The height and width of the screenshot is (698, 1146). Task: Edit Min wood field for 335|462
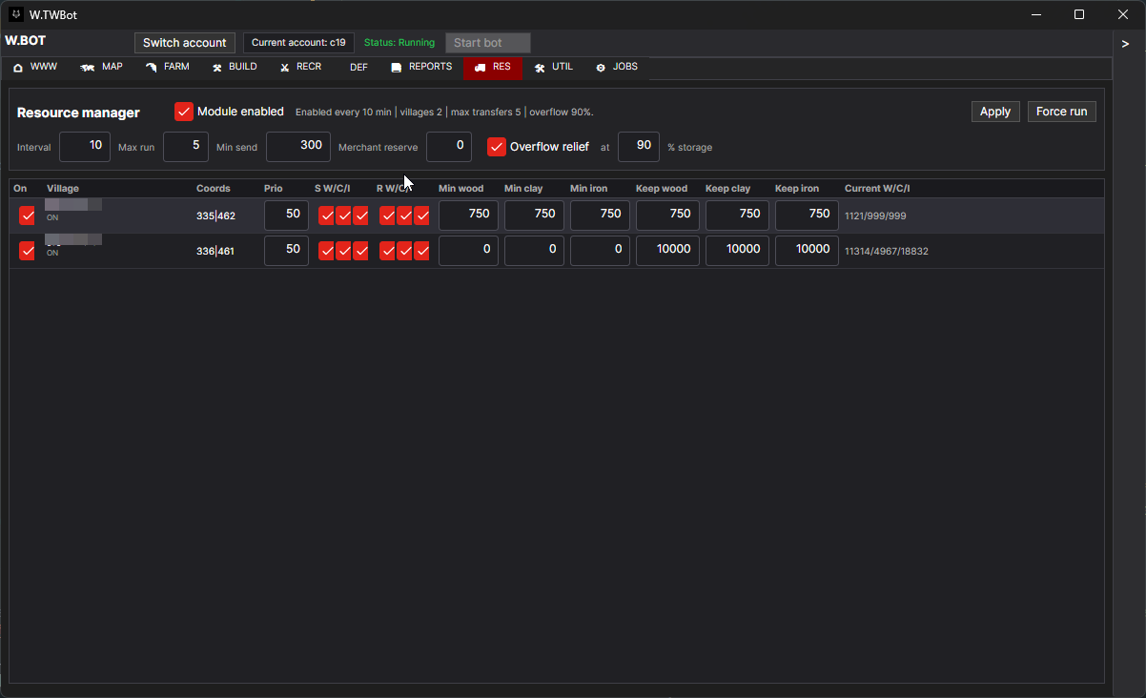[468, 216]
